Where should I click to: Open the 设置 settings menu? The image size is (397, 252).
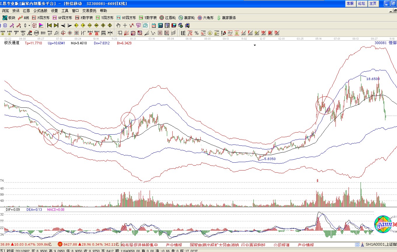click(55, 11)
